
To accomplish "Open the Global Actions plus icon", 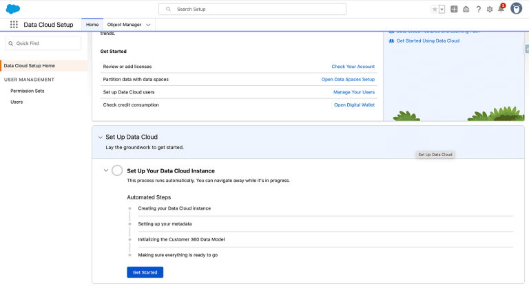I will [x=454, y=9].
